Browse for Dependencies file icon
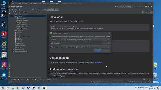This screenshot has height=90, width=161. coord(108,47)
